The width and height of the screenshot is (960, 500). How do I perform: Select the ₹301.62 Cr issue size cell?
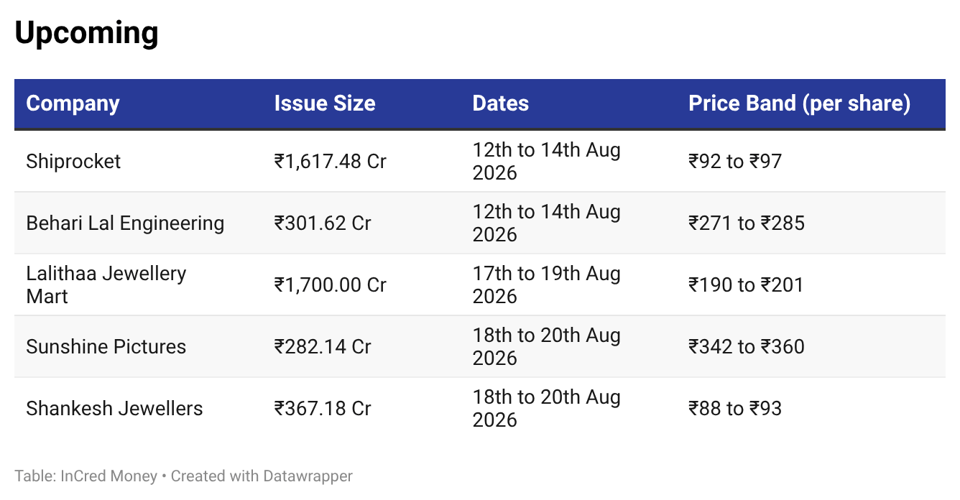pos(323,223)
